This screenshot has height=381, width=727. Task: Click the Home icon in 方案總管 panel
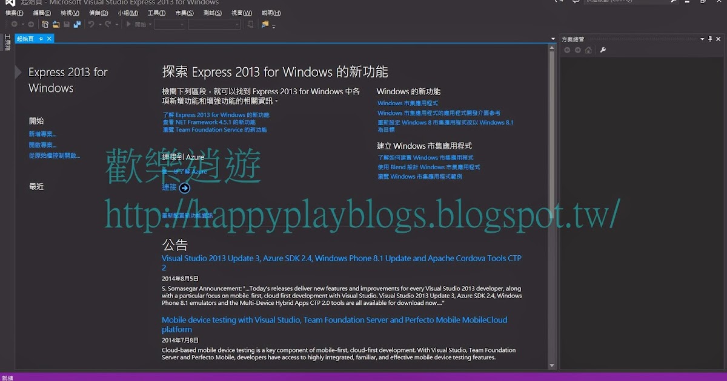pos(588,50)
